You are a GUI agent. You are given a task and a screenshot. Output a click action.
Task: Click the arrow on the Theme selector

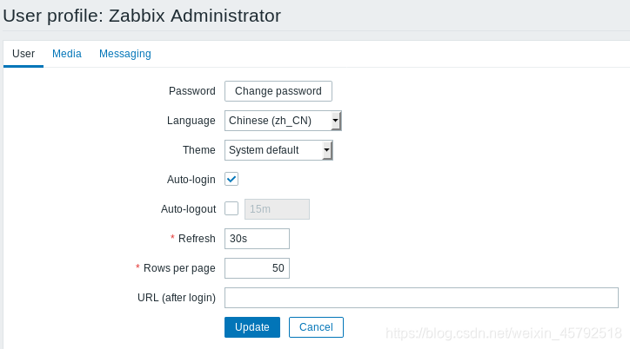[x=327, y=150]
